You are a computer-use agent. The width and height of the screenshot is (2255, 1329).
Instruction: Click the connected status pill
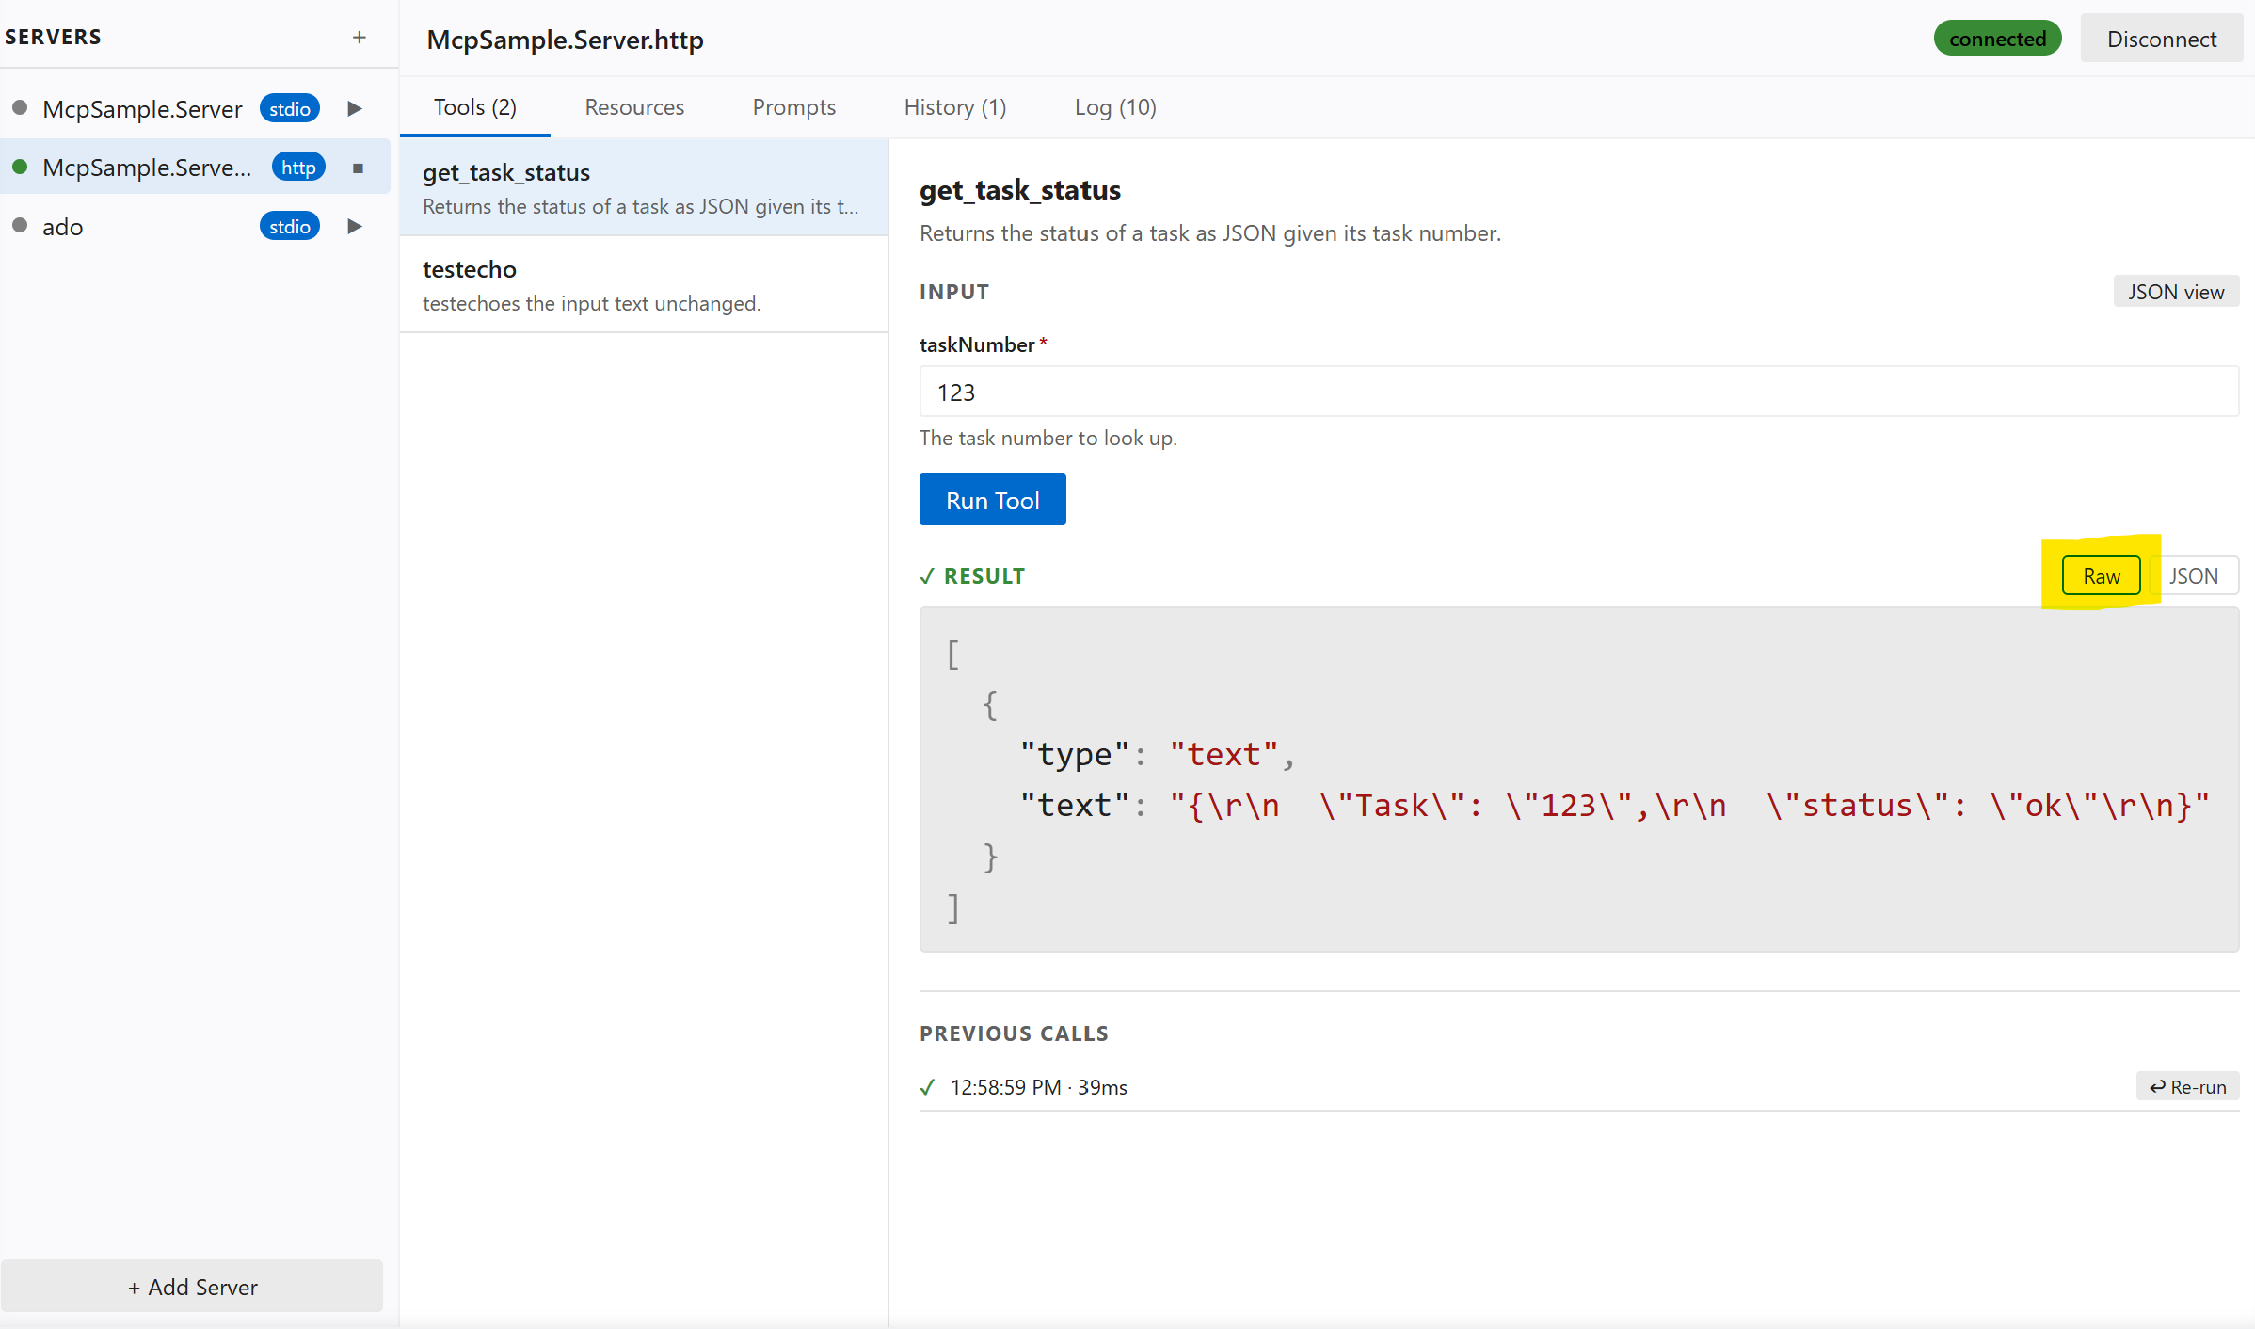coord(1997,39)
